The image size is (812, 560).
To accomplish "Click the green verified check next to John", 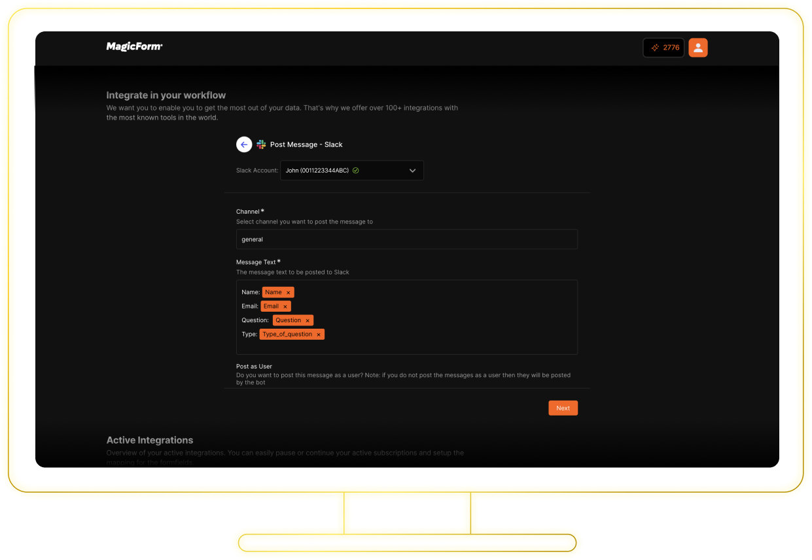I will [355, 171].
